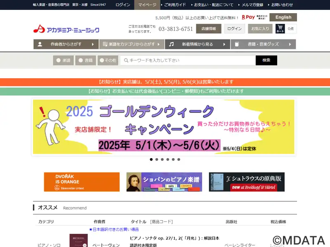Click the Academia Music logo
This screenshot has height=247, width=330.
66,29
